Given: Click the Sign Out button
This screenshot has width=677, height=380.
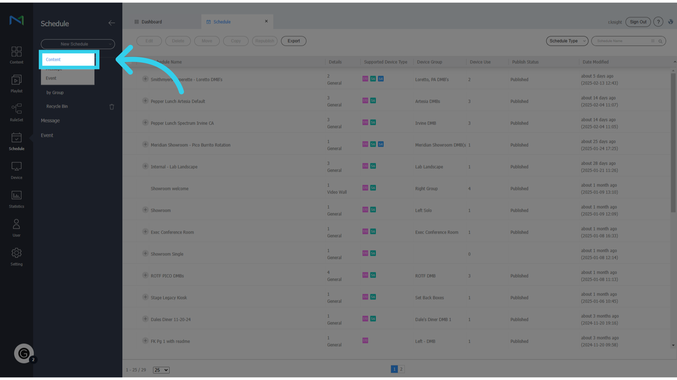Looking at the screenshot, I should (x=638, y=22).
